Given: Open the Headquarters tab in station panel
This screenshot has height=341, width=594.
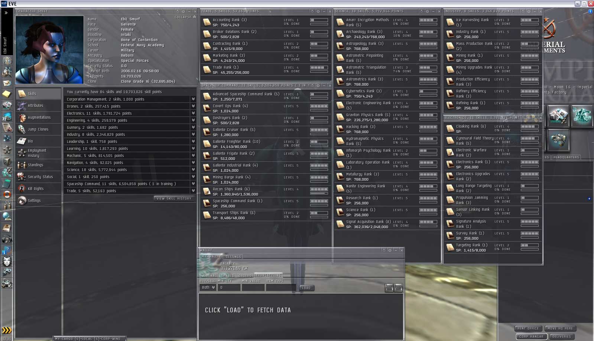Looking at the screenshot, I should pos(566,157).
